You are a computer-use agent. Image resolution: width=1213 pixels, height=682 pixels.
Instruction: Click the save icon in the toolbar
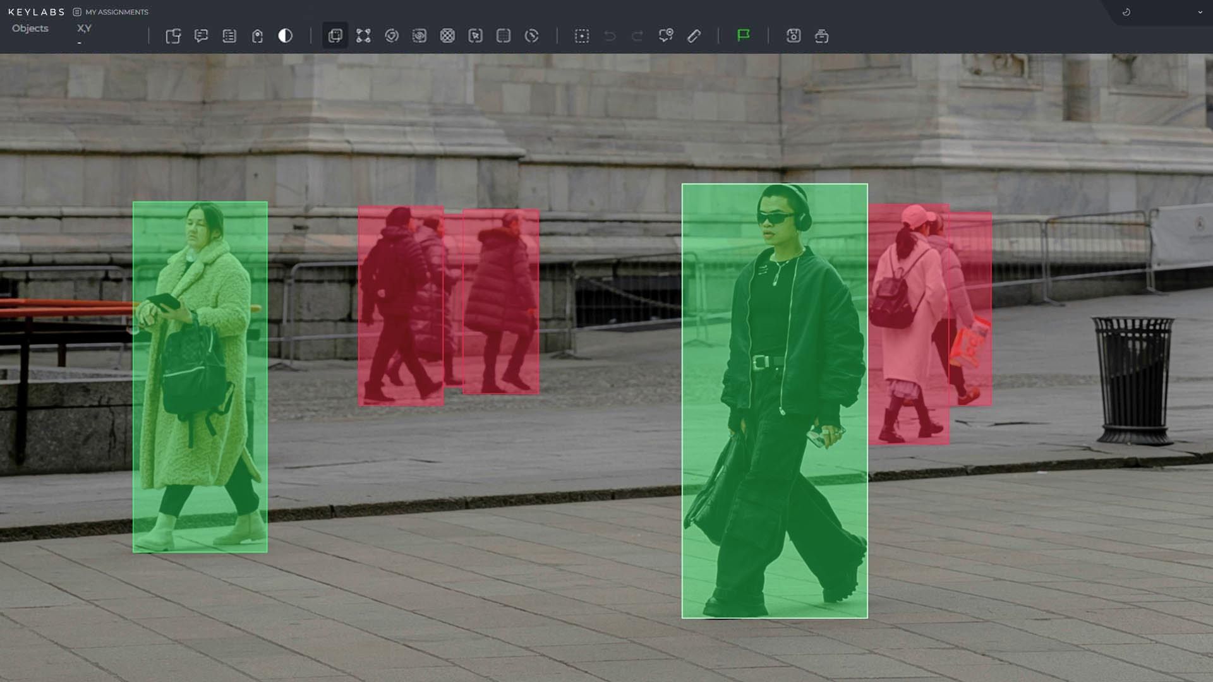click(x=794, y=36)
